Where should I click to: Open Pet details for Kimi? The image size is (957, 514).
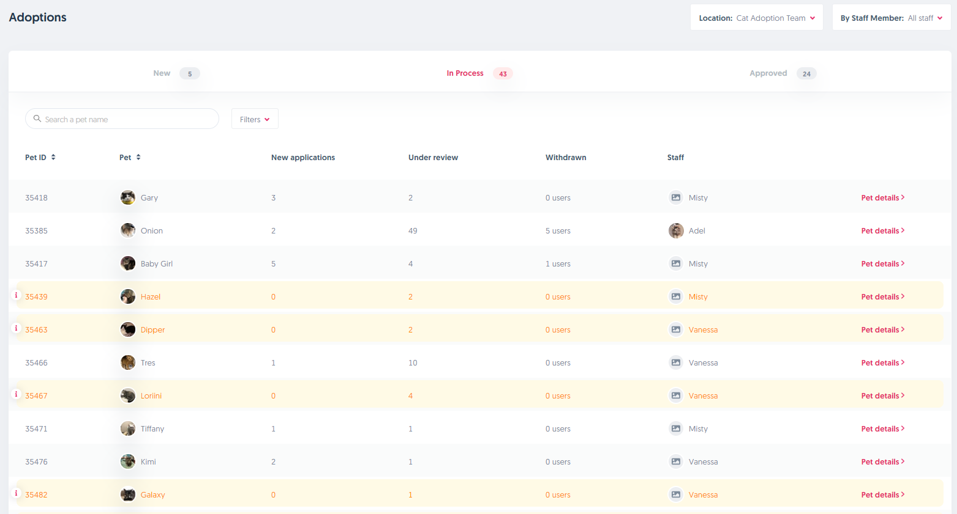[x=882, y=462]
